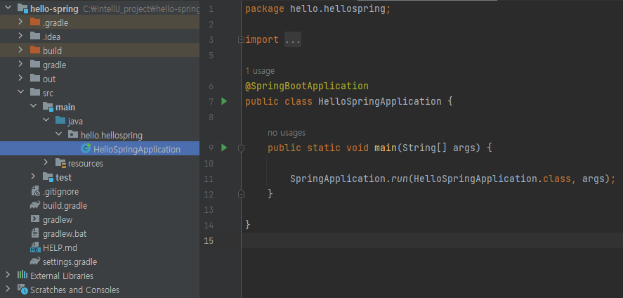
Task: Expand the .gradle folder chevron
Action: (x=20, y=22)
